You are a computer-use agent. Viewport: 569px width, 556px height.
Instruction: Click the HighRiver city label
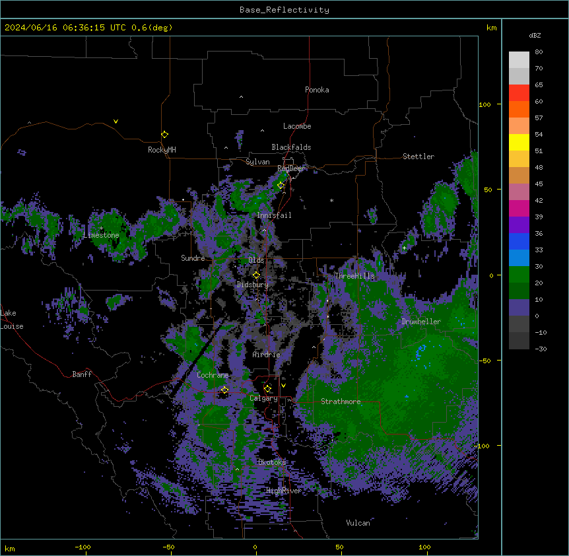[284, 491]
